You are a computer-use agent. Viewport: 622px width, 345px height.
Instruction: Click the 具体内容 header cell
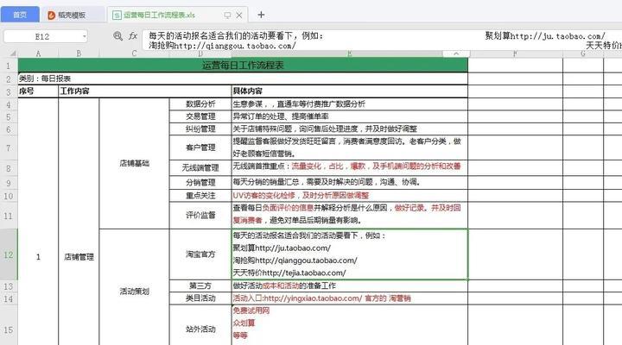click(350, 91)
